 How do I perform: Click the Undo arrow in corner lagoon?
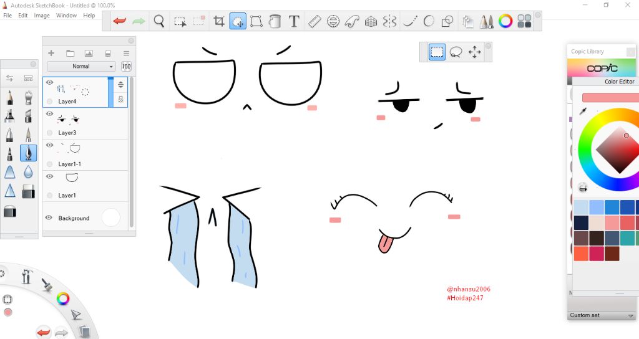point(43,333)
